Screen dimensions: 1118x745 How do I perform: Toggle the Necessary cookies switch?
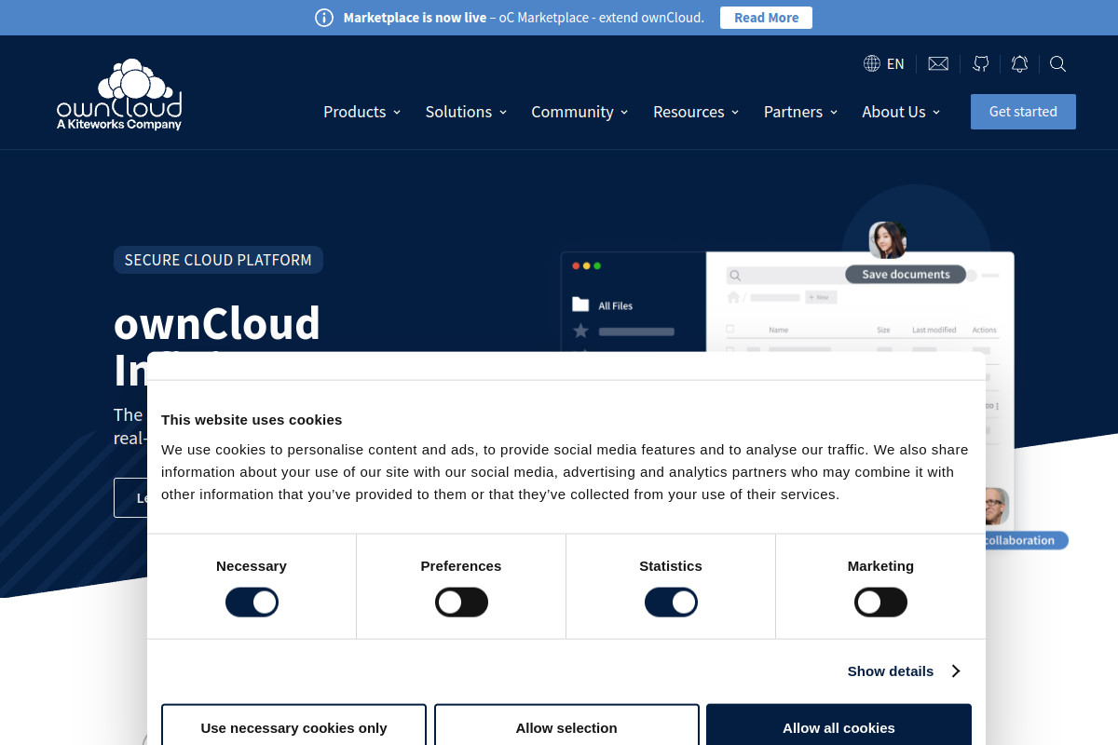pos(252,603)
